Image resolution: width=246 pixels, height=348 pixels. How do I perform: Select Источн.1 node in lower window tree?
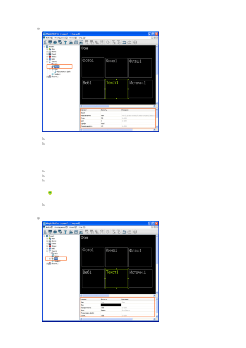pos(55,264)
